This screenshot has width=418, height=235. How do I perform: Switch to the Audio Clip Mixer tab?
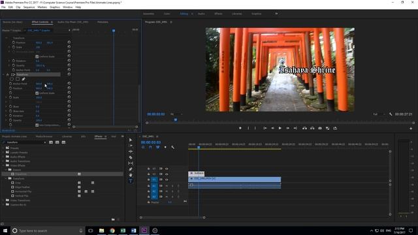tap(72, 22)
